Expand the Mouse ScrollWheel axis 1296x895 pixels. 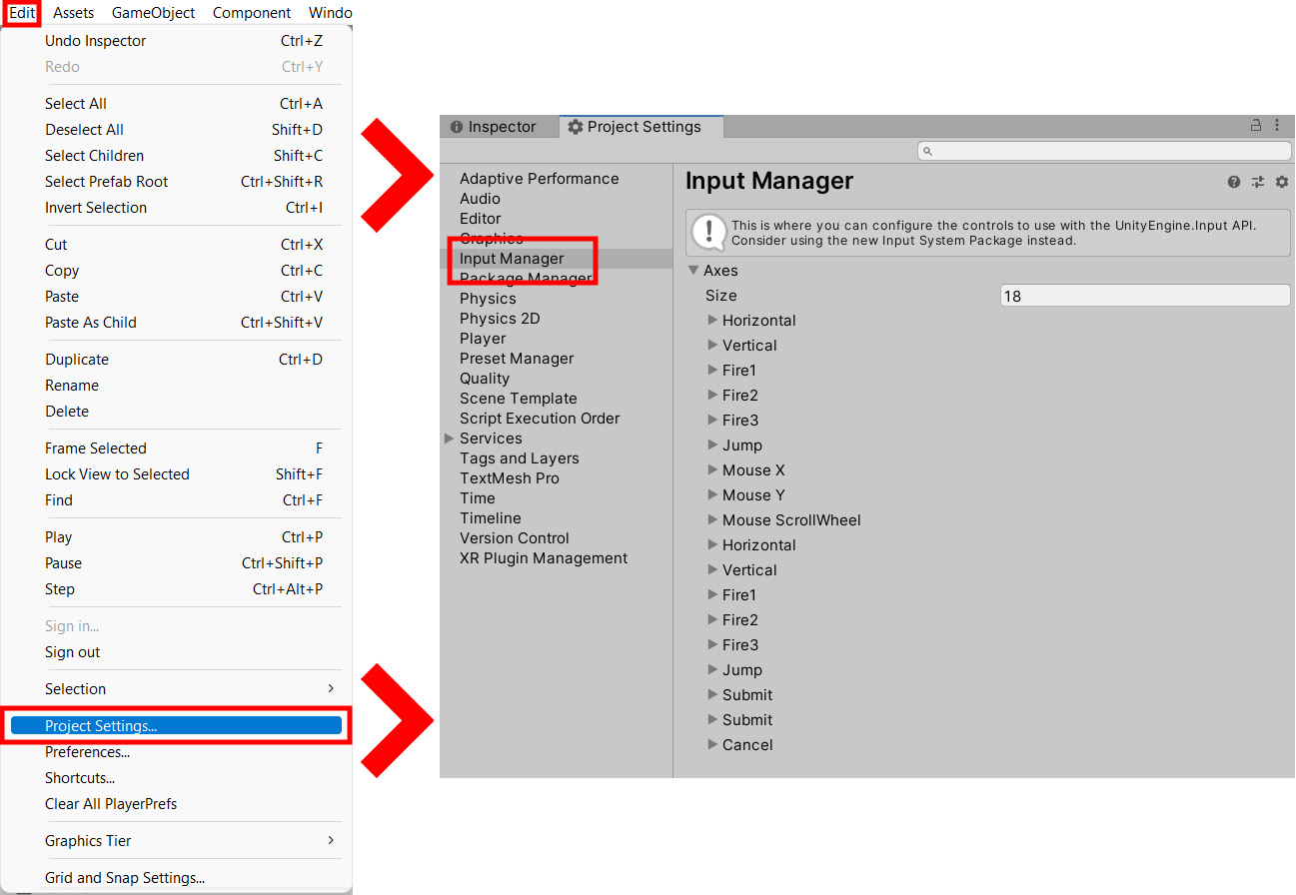pyautogui.click(x=713, y=519)
